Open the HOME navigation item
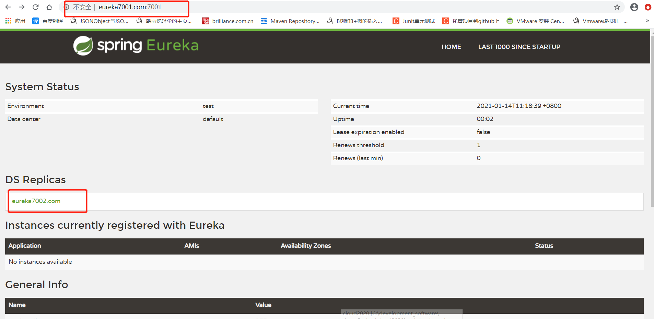This screenshot has width=654, height=319. pos(451,47)
